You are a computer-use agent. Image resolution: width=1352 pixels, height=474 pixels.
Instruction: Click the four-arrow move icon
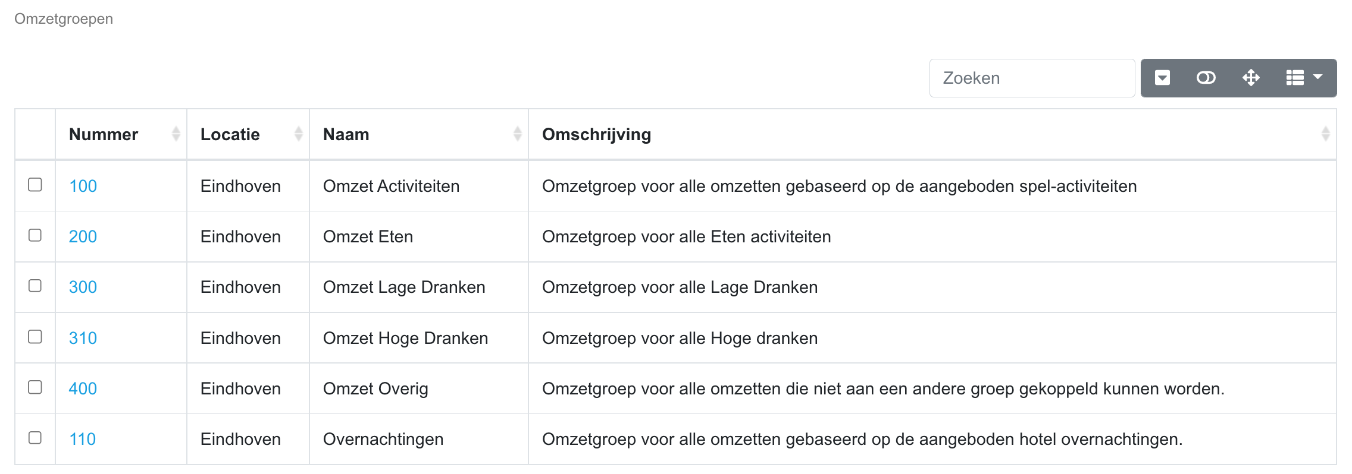pyautogui.click(x=1251, y=78)
